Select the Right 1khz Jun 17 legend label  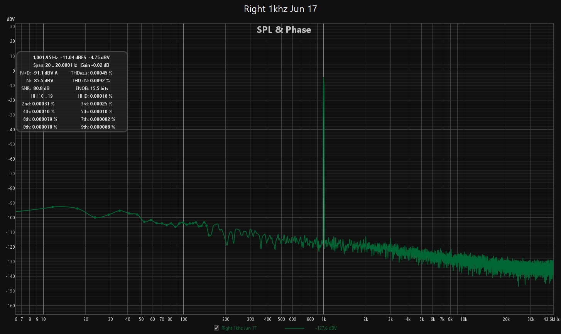[238, 327]
